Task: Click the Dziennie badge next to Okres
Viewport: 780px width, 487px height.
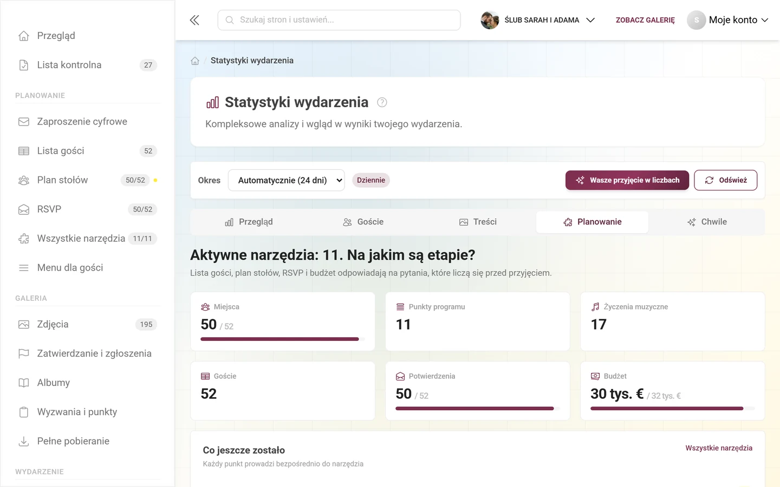Action: pos(371,180)
